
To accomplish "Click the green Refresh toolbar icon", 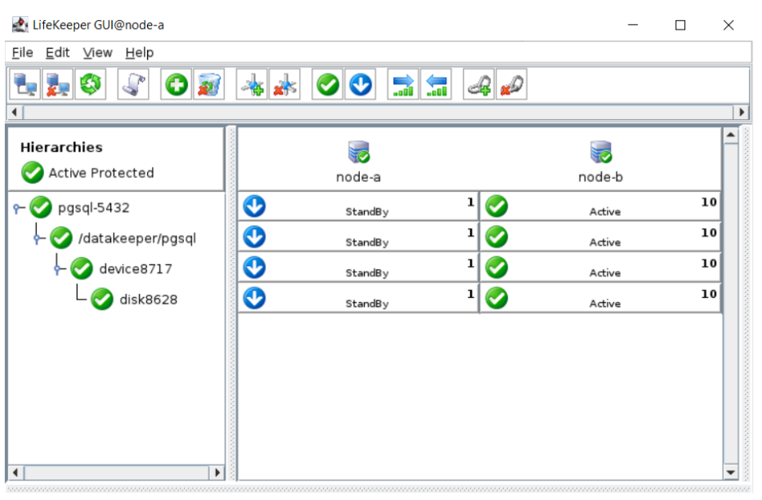I will tap(90, 85).
